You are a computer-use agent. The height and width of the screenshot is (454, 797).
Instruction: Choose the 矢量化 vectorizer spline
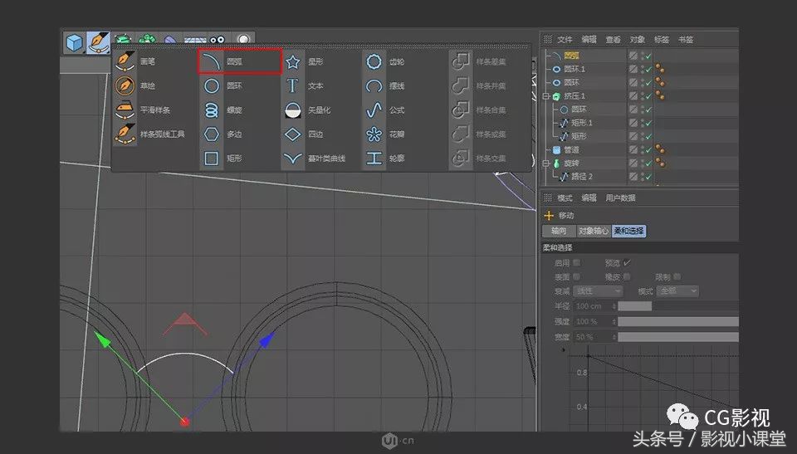[x=307, y=110]
